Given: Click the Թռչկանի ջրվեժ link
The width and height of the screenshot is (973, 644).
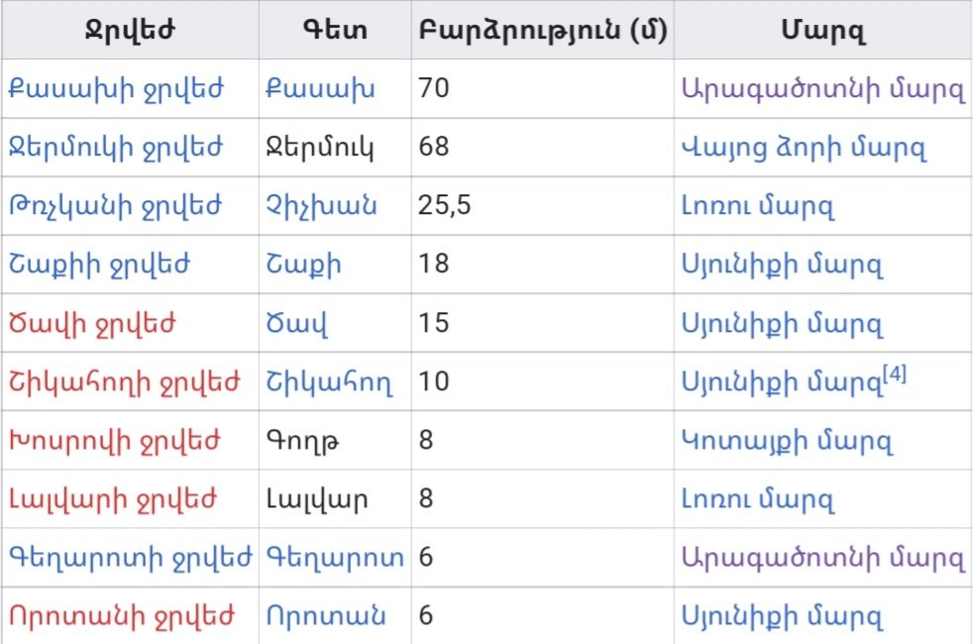Looking at the screenshot, I should (115, 206).
